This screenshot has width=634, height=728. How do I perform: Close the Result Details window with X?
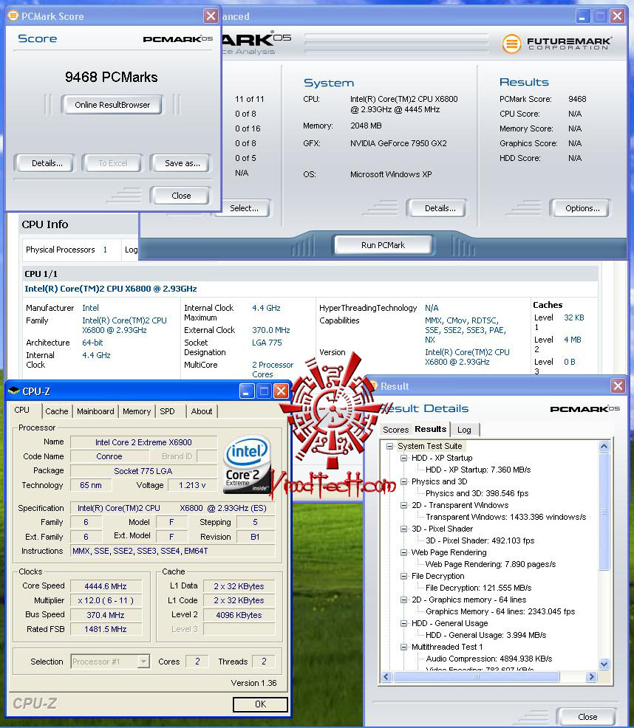point(618,386)
